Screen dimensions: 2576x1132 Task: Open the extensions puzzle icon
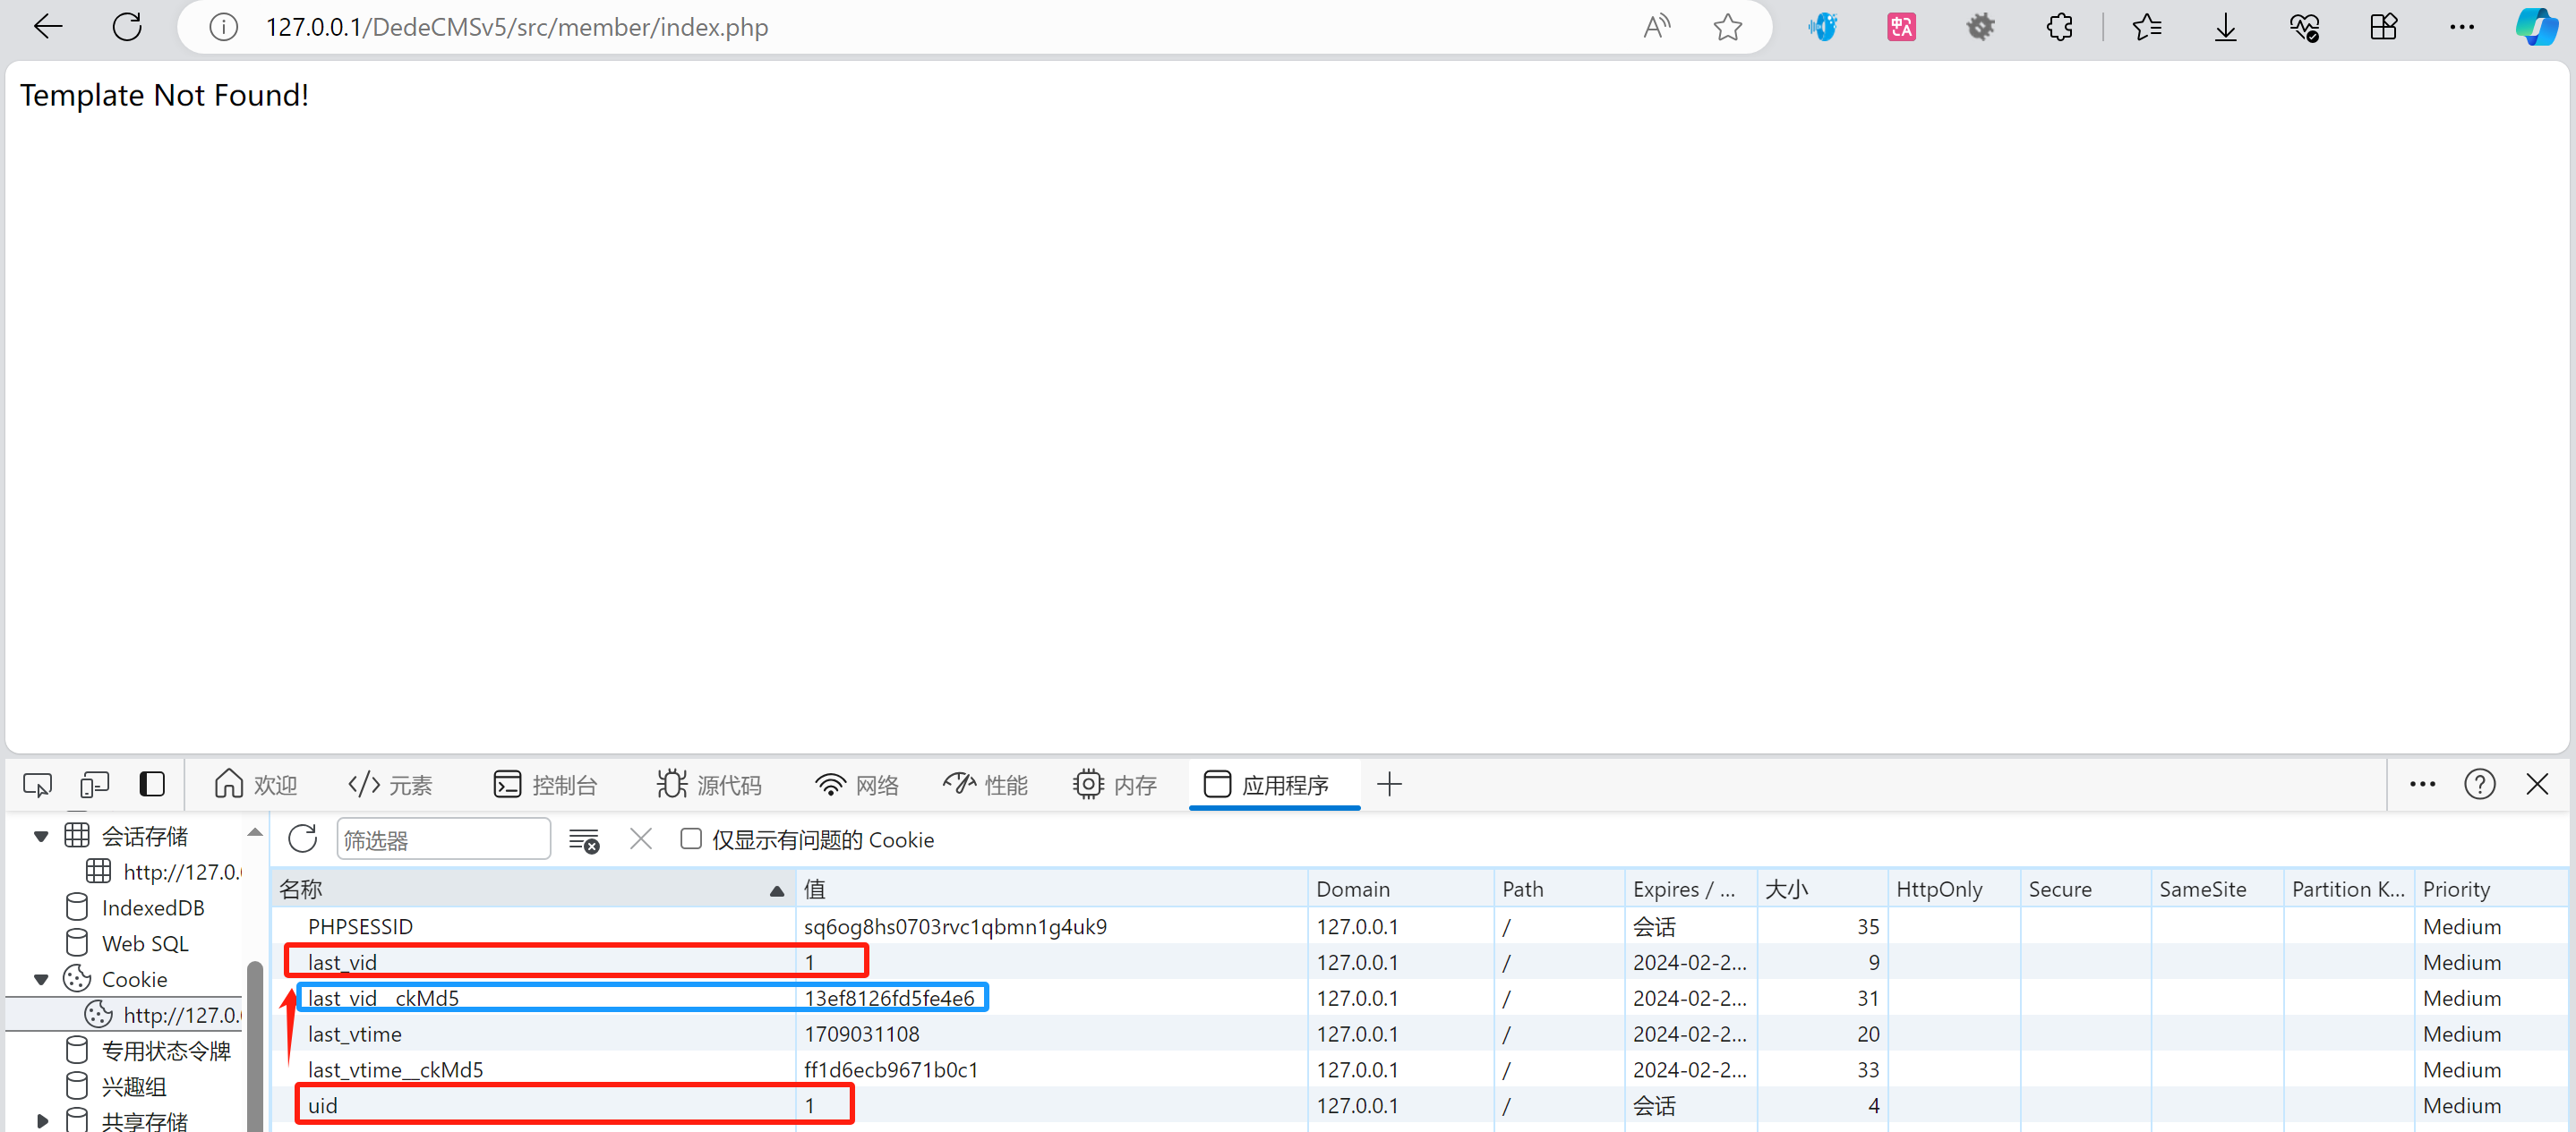coord(2060,27)
